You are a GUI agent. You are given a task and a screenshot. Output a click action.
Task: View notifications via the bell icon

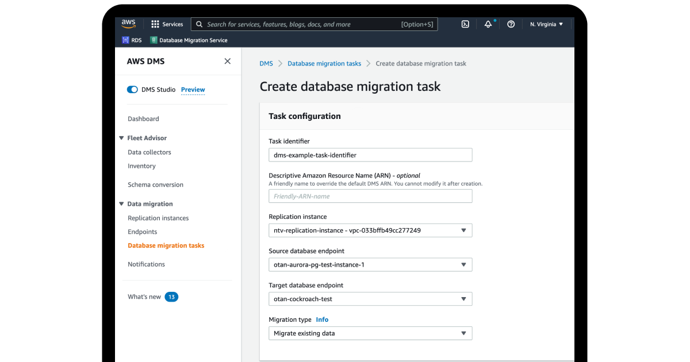[488, 24]
